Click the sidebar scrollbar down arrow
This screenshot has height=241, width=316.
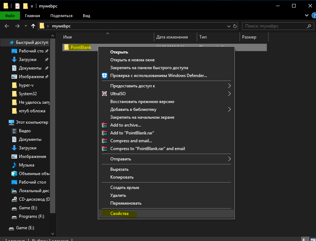[52, 234]
